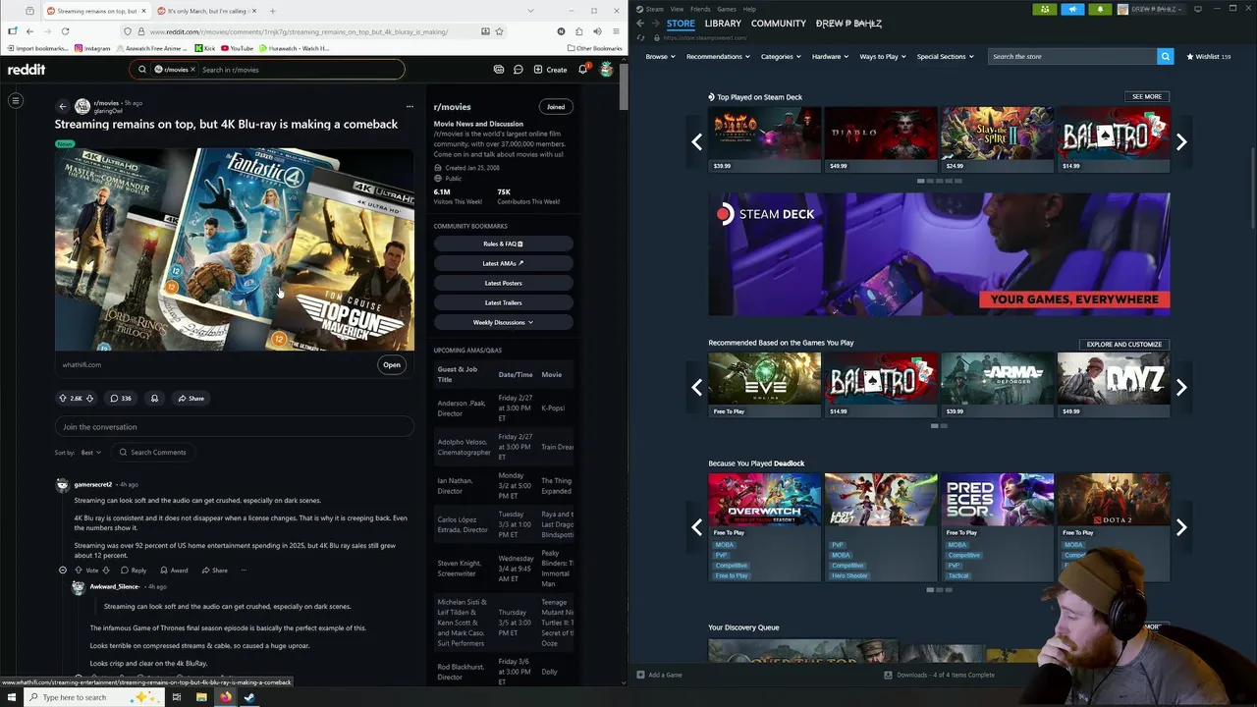Open Steam Hardware dropdown
The width and height of the screenshot is (1257, 707).
831,57
